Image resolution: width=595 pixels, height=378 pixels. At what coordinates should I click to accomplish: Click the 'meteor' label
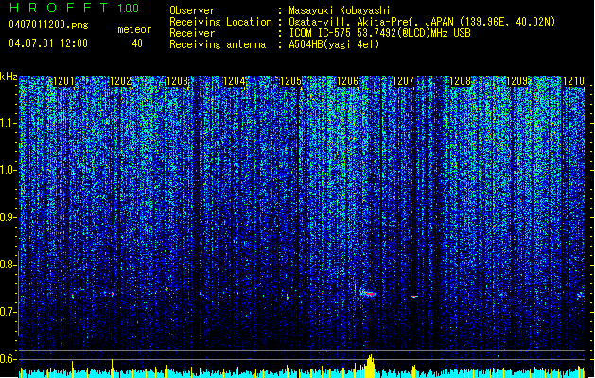[134, 29]
